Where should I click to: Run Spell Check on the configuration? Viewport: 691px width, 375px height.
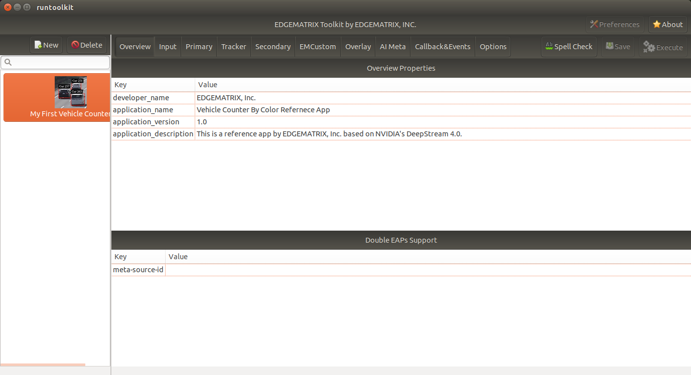[569, 47]
